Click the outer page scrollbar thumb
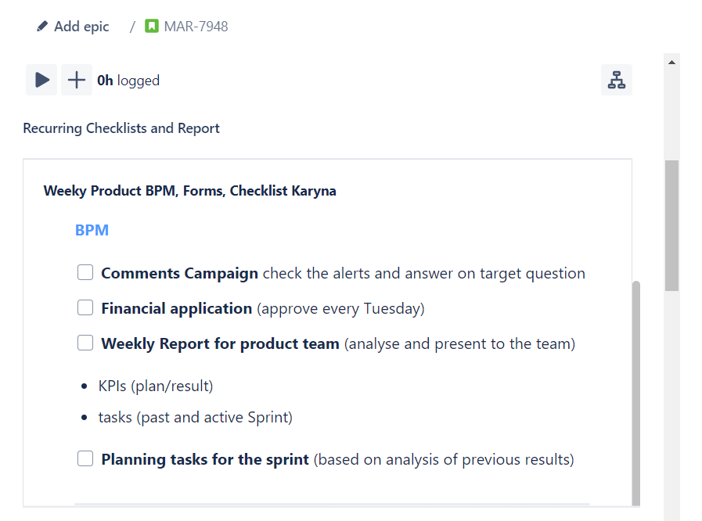This screenshot has width=702, height=521. 671,225
